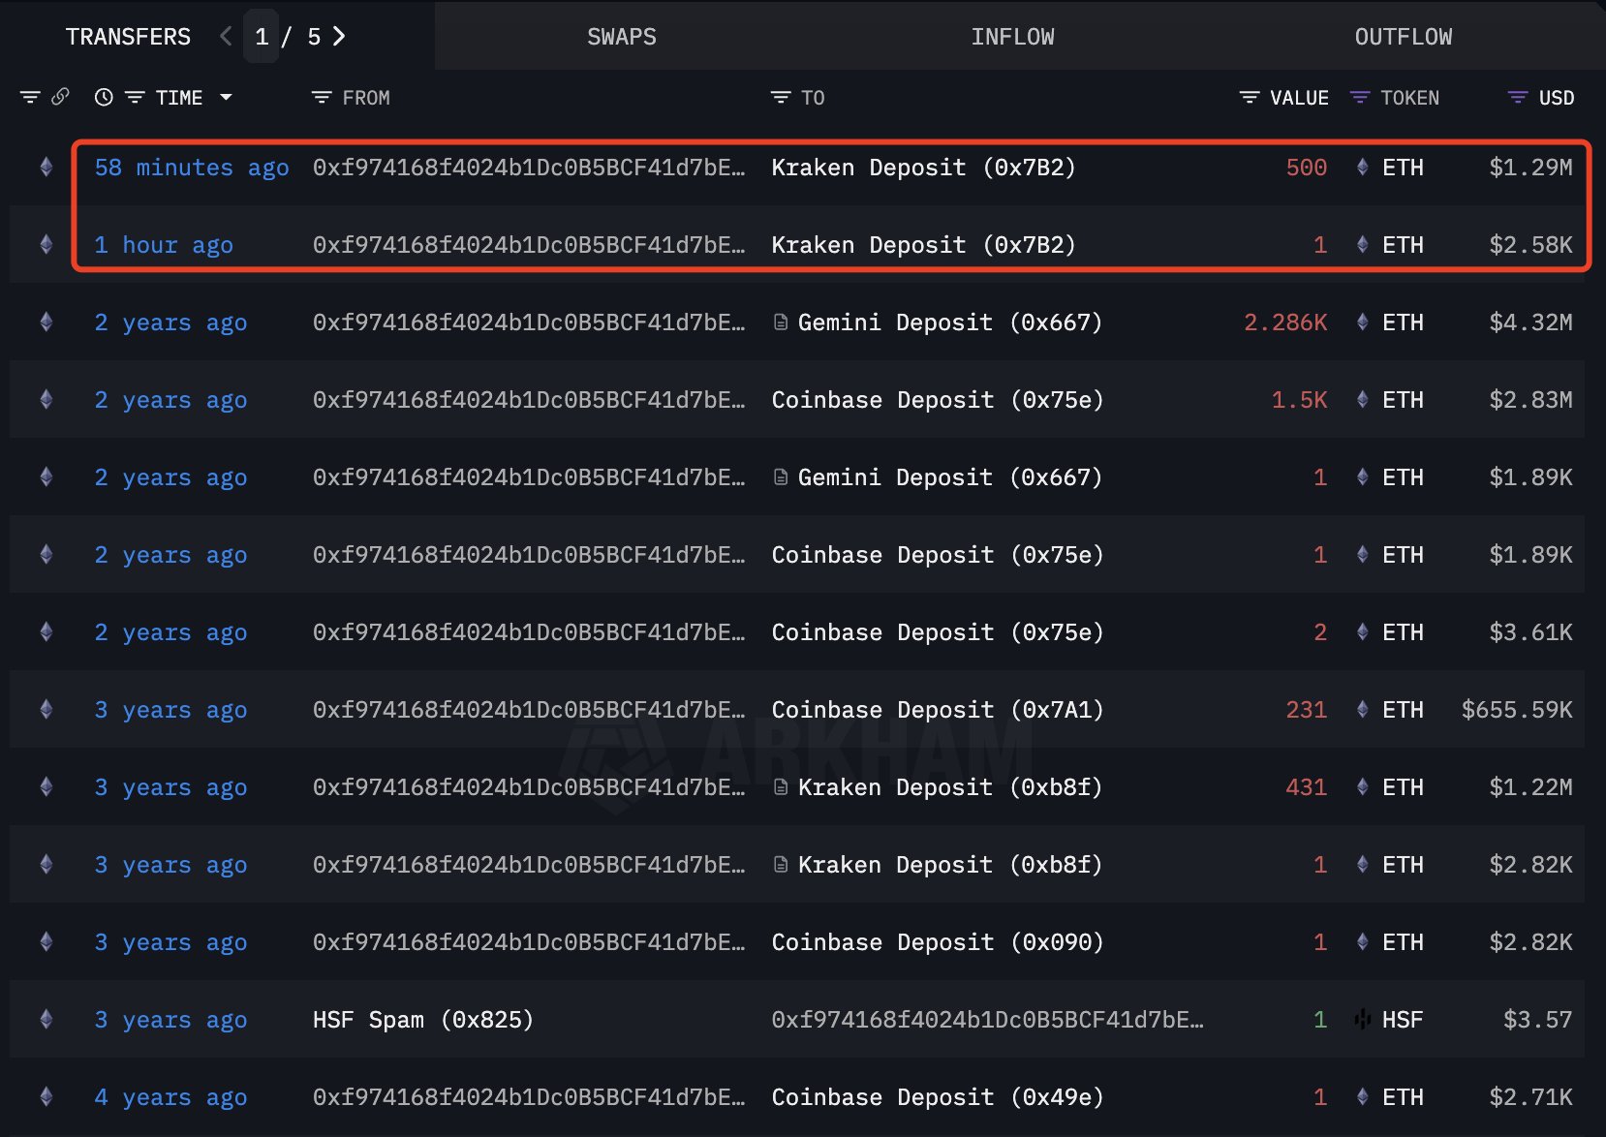Image resolution: width=1606 pixels, height=1137 pixels.
Task: Click the purple USD filter icon
Action: pos(1518,97)
